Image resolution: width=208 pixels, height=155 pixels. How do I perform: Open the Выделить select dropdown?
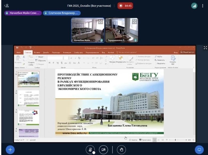(x=160, y=64)
